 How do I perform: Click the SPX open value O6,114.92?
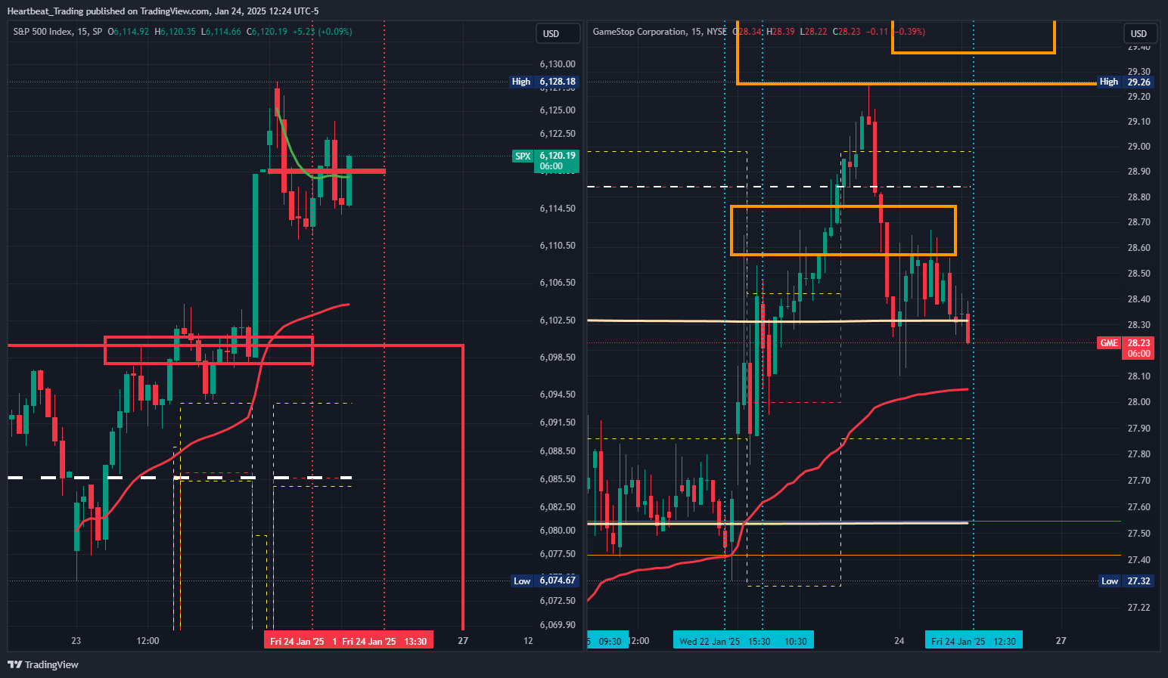coord(129,32)
